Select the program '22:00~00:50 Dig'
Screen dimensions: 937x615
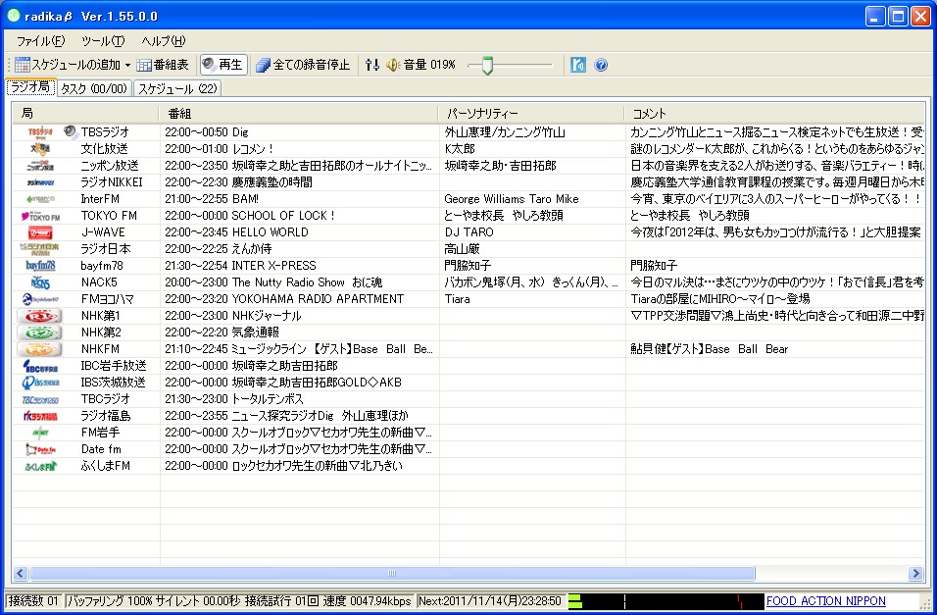(207, 132)
